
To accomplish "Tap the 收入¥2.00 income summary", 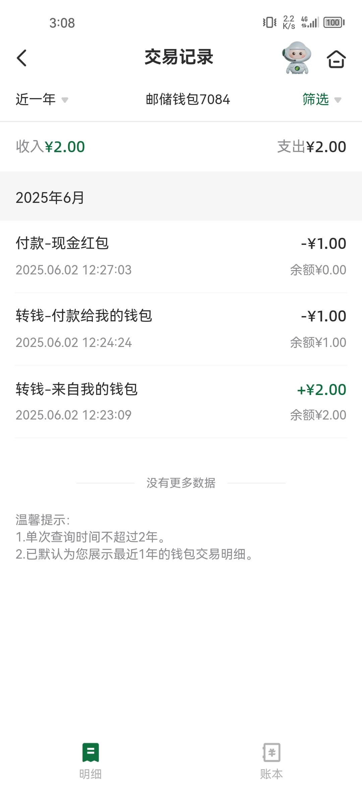I will tap(50, 147).
